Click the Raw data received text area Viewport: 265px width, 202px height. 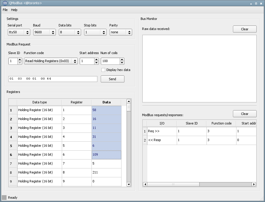tap(199, 69)
